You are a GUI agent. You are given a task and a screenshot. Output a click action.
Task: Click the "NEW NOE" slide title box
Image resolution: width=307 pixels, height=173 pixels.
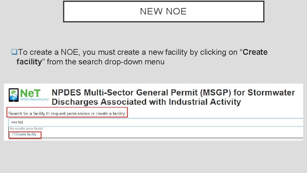[163, 12]
